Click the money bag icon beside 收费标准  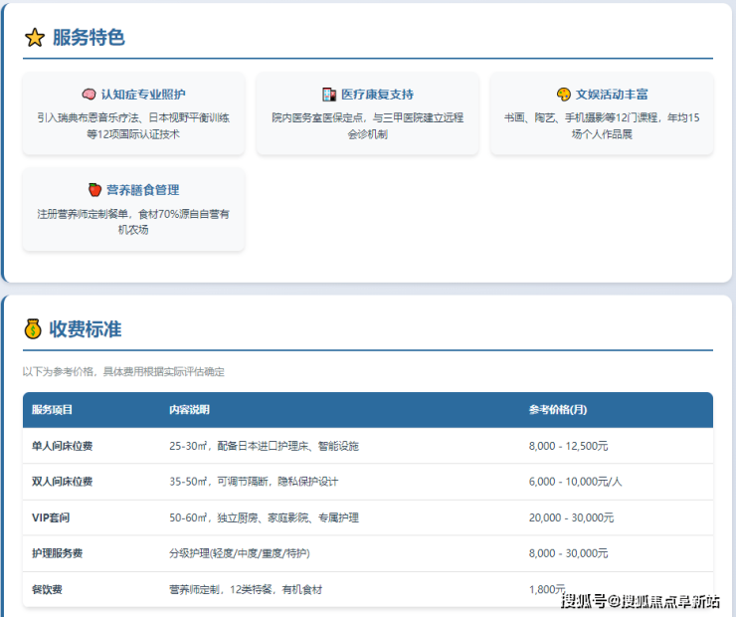33,328
